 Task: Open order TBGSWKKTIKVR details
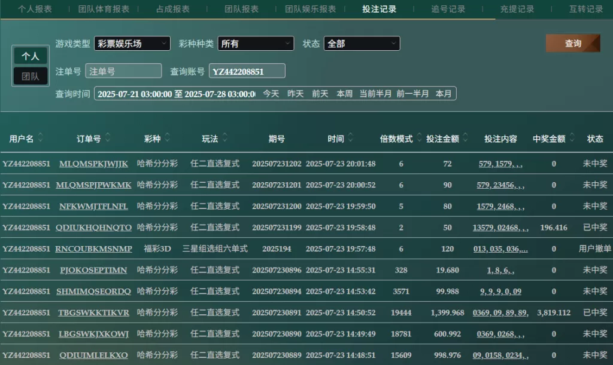pyautogui.click(x=93, y=312)
